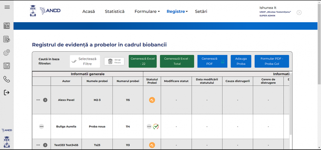Click the logout icon in the sidebar
321x150 pixels.
pos(7,92)
